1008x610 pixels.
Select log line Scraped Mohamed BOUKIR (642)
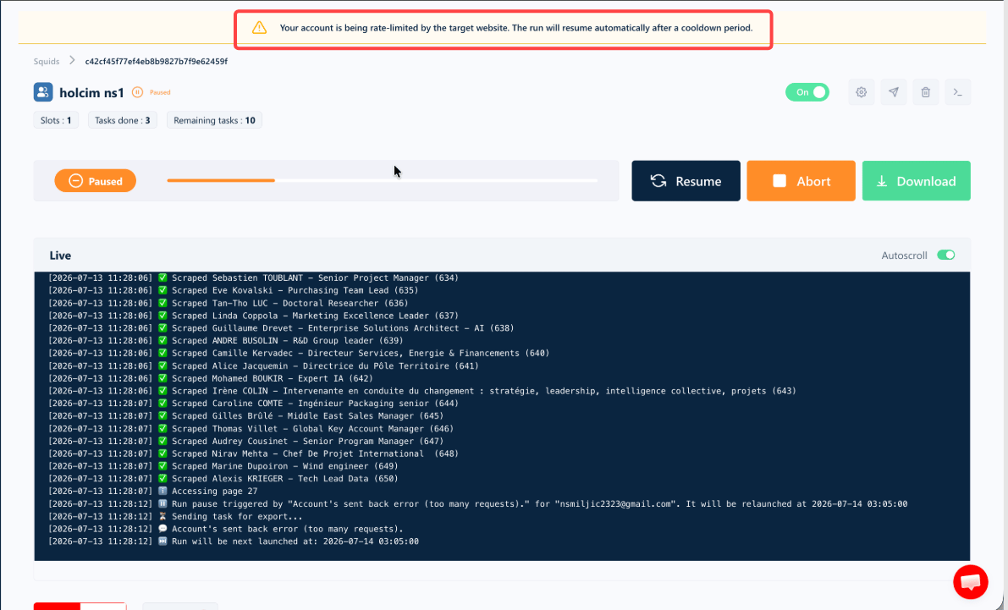[x=210, y=378]
